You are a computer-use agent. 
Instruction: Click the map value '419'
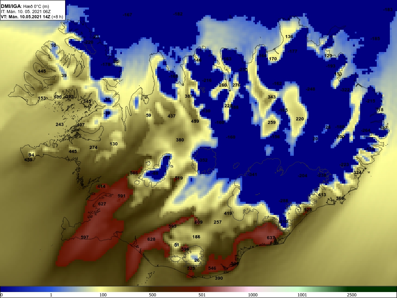pos(228,214)
